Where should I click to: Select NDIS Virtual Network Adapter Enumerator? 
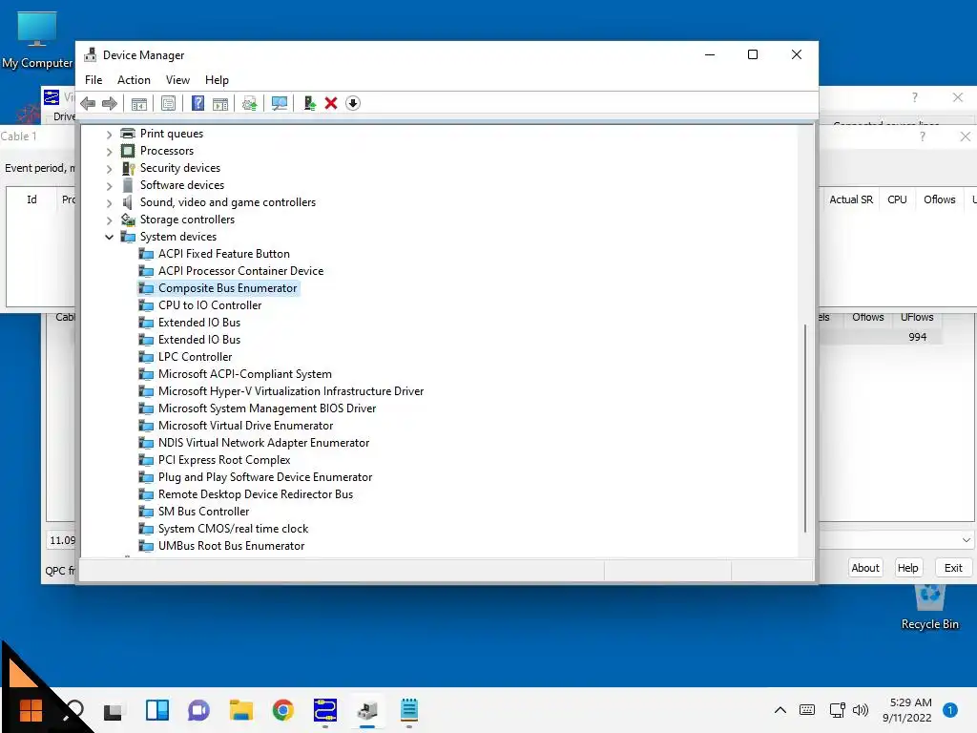263,443
